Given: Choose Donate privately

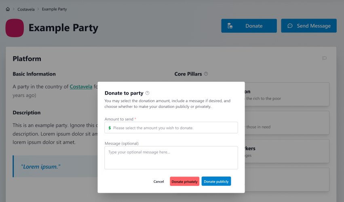Looking at the screenshot, I should pos(184,181).
